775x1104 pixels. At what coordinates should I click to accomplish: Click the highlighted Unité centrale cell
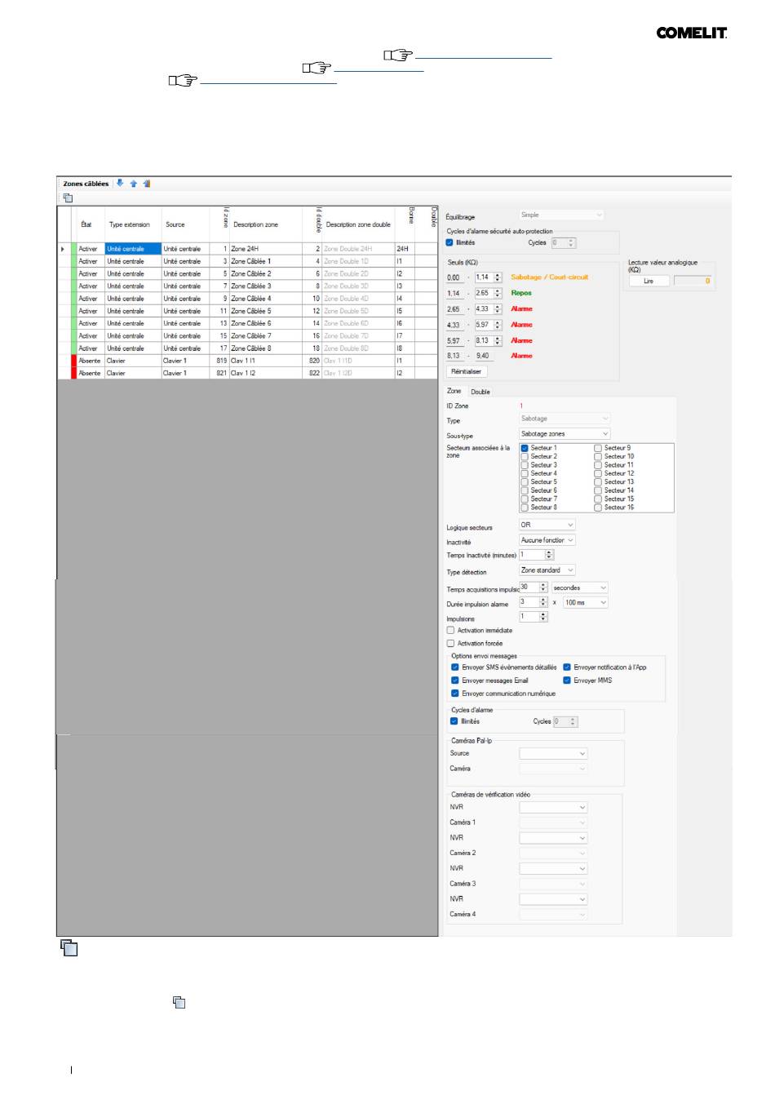(x=133, y=249)
